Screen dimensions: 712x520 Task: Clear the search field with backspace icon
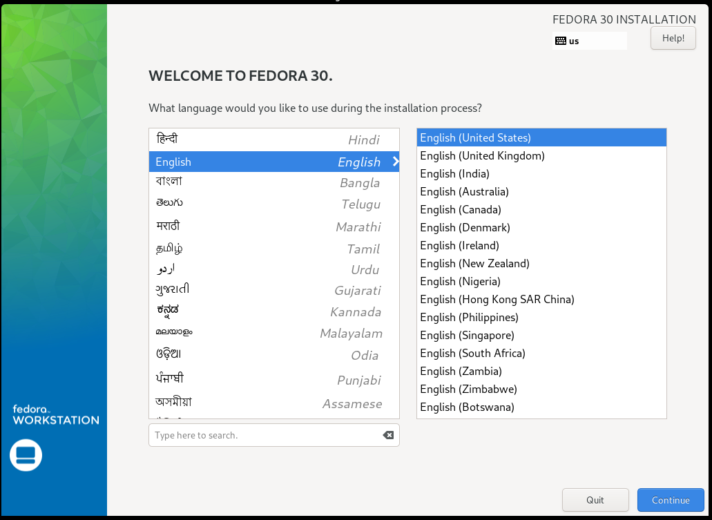388,435
